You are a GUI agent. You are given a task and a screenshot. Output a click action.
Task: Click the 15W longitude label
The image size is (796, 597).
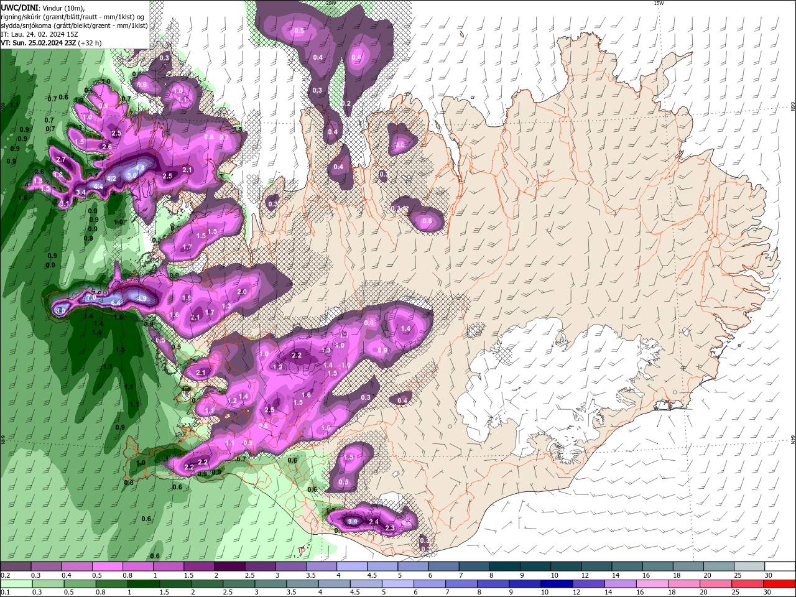(x=659, y=3)
